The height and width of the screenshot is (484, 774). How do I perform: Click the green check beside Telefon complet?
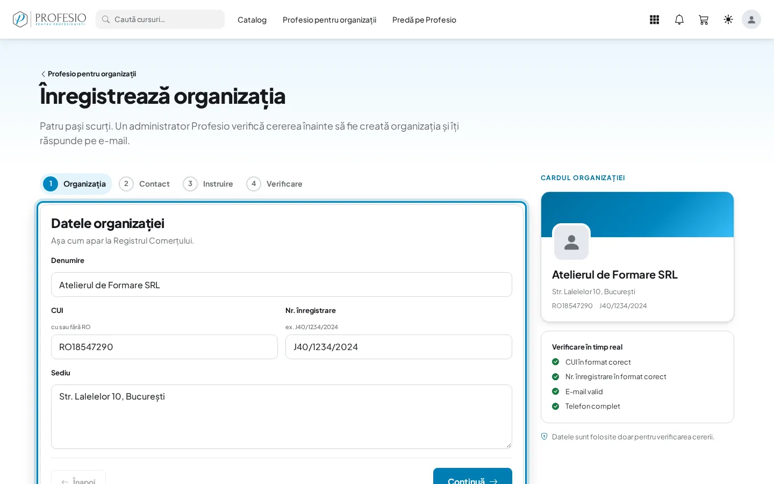pos(556,406)
